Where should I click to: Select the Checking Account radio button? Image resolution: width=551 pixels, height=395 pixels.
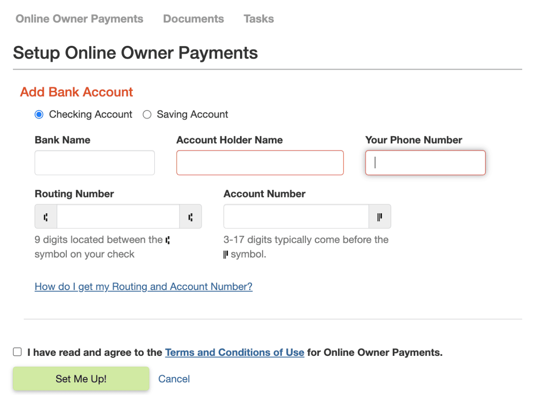pos(39,115)
